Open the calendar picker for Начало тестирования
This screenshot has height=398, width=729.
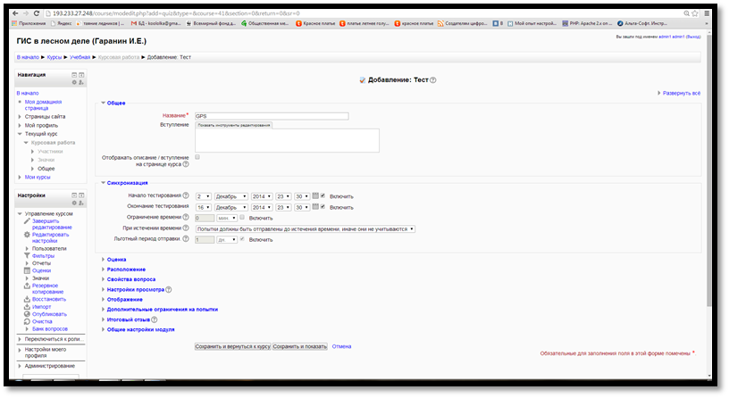point(315,195)
